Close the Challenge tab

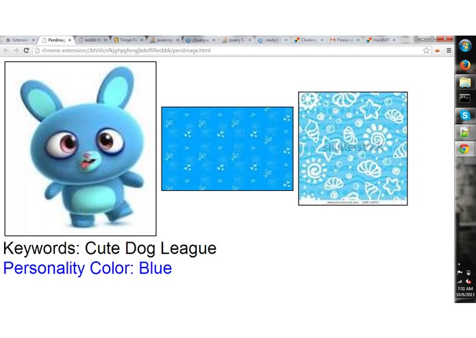click(322, 40)
